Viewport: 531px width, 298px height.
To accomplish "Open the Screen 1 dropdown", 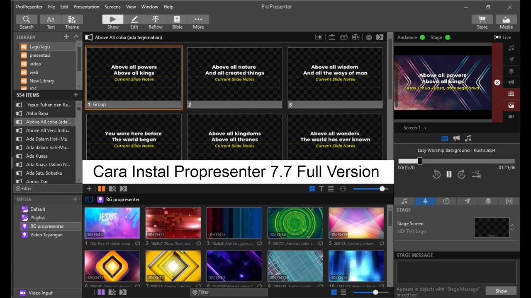I will click(415, 128).
